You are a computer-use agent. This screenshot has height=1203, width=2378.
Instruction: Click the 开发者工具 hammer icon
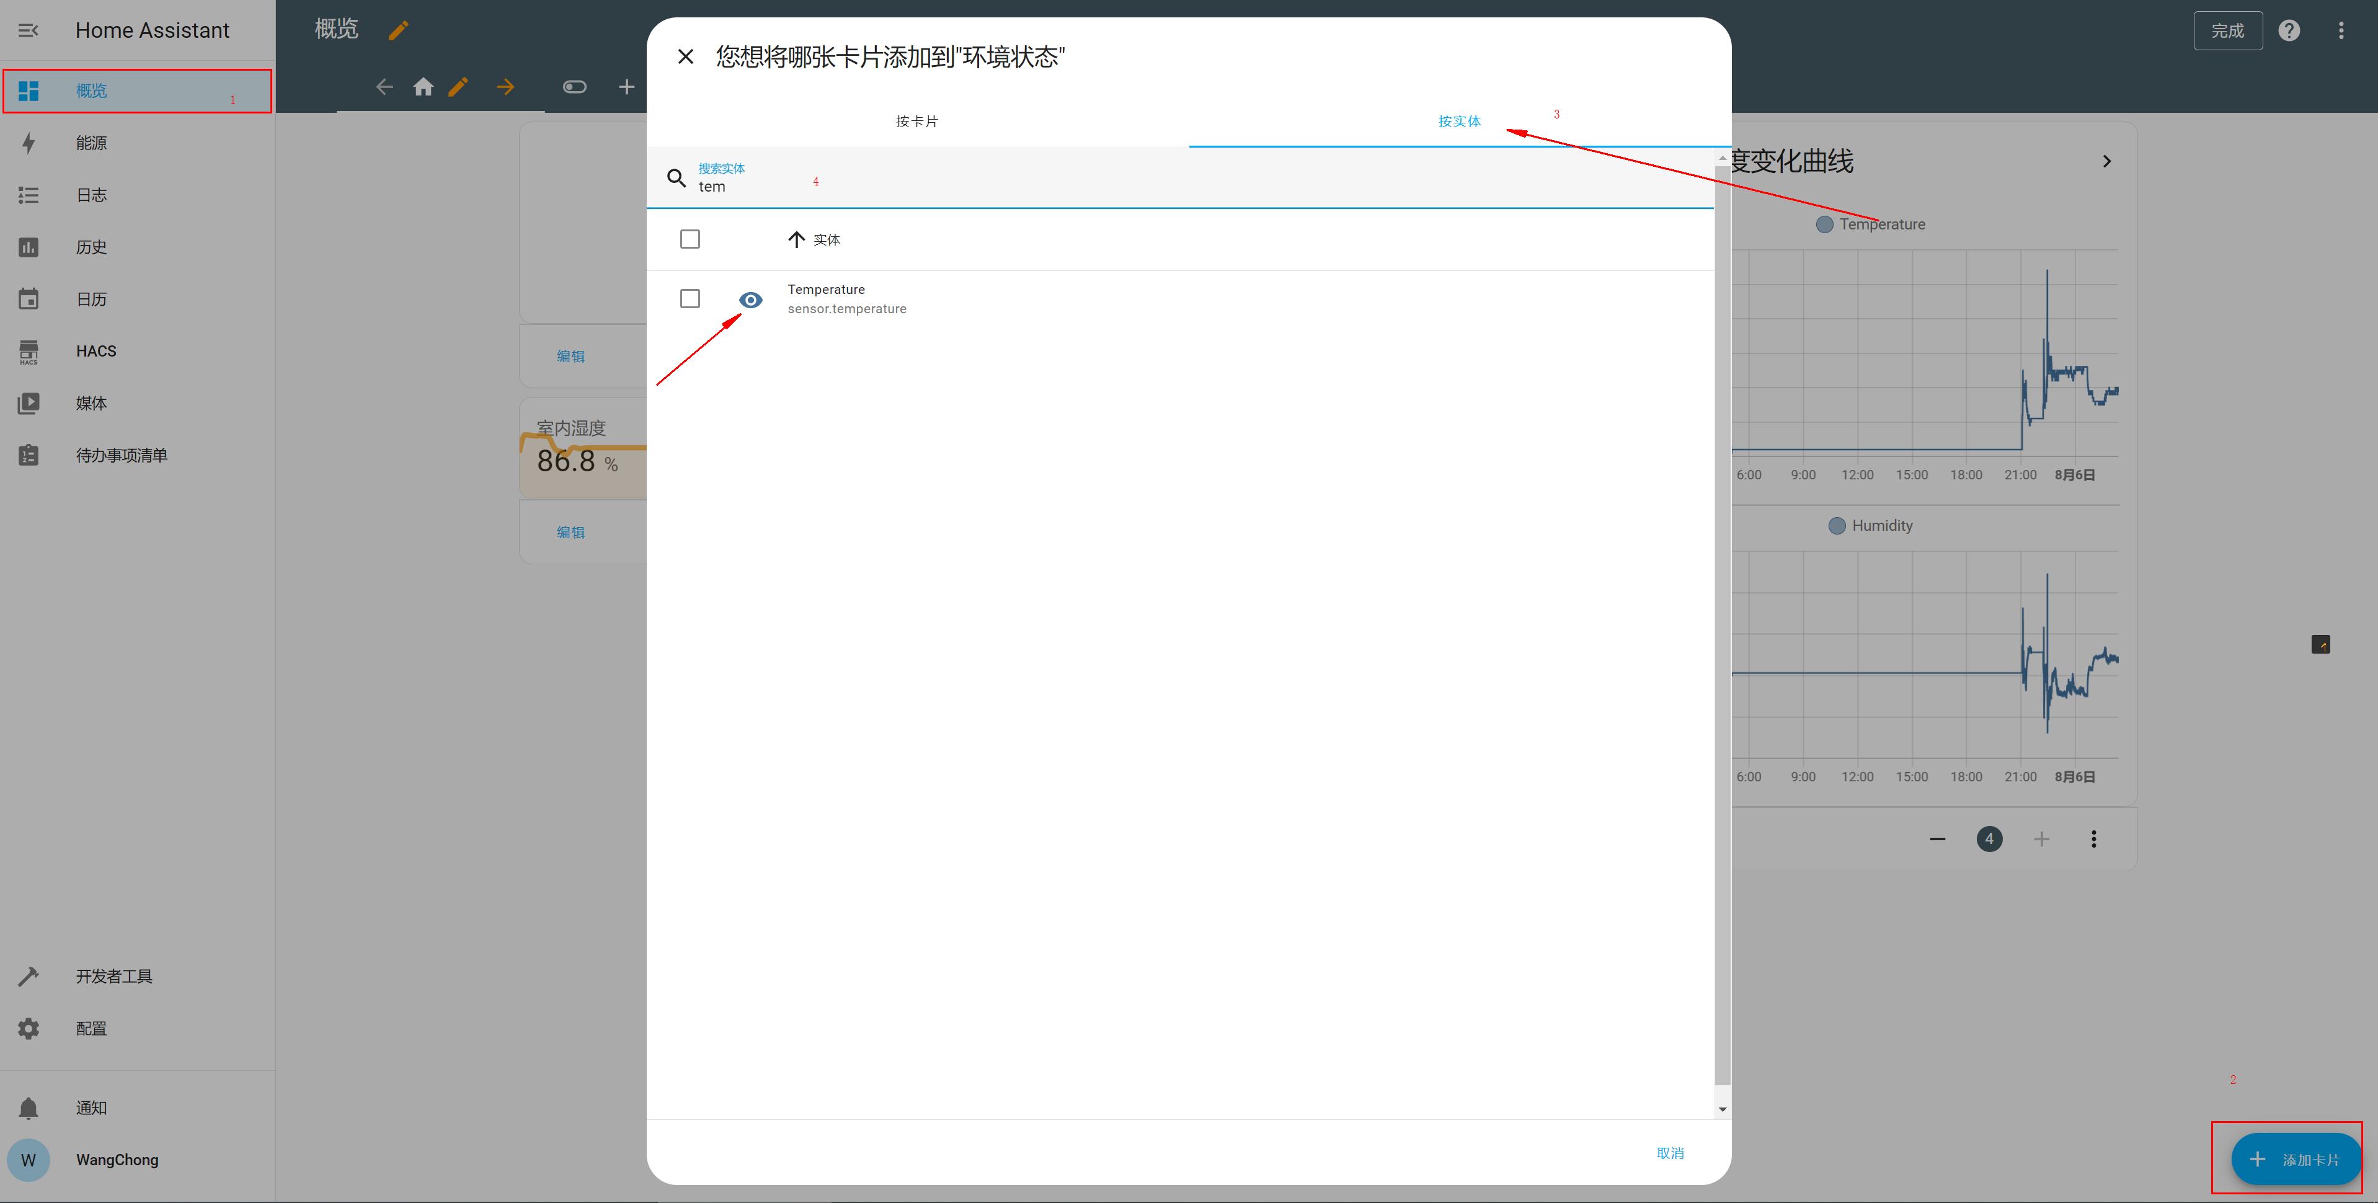pos(29,976)
